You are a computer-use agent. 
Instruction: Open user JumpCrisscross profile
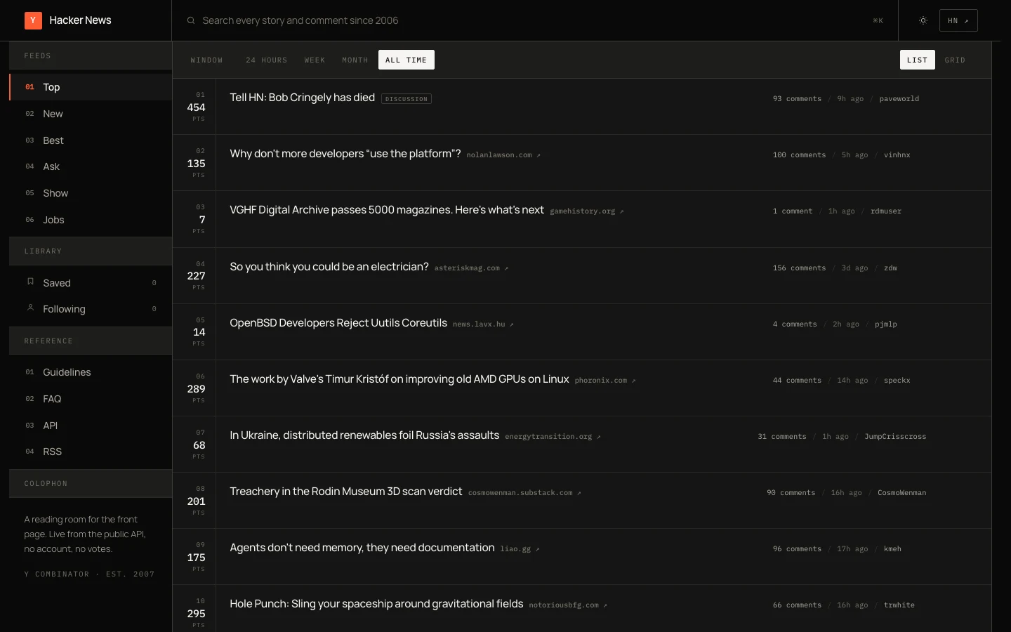[x=895, y=437]
